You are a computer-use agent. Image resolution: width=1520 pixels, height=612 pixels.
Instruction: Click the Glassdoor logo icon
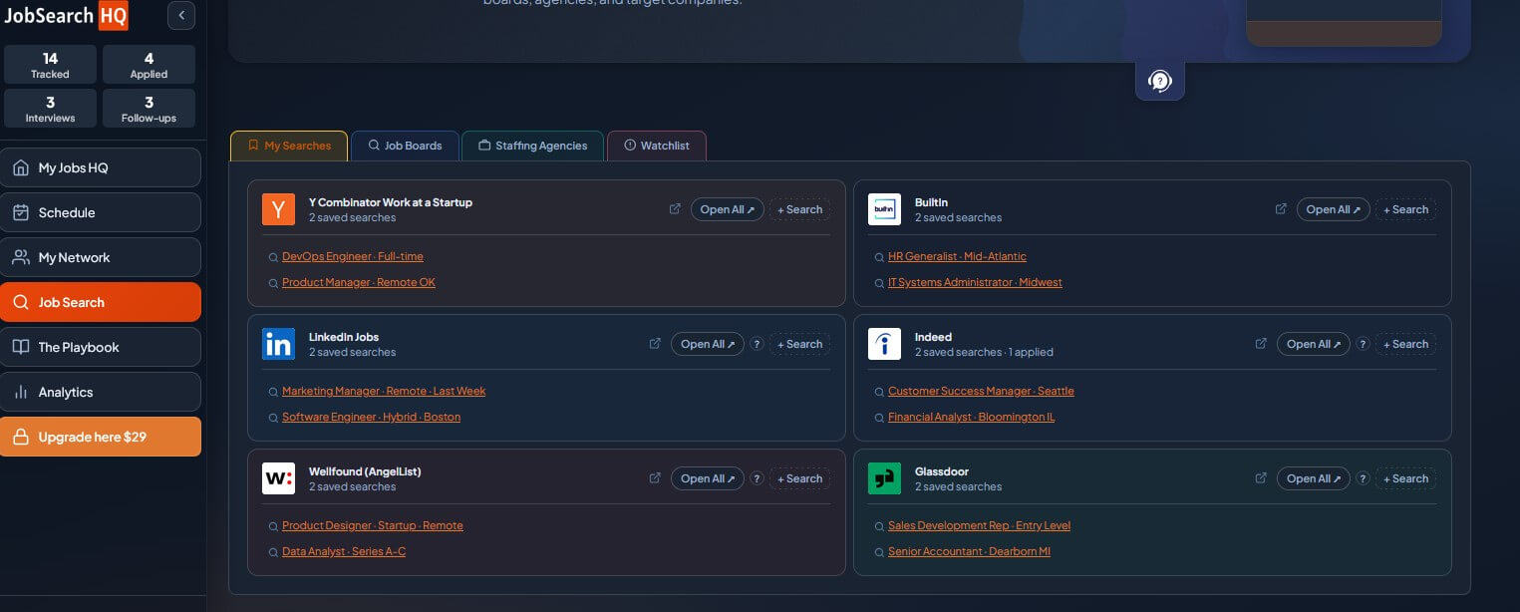click(x=884, y=478)
